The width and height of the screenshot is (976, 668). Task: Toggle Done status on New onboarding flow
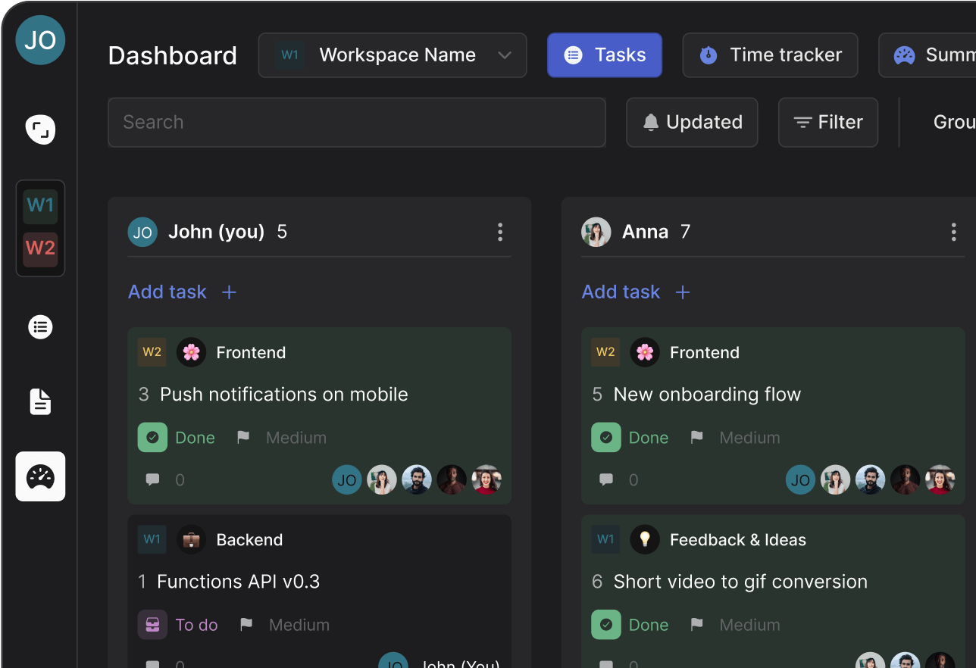pyautogui.click(x=606, y=438)
